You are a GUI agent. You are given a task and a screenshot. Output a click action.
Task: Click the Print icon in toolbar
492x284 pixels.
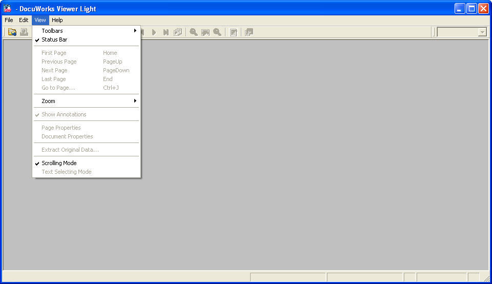click(x=24, y=32)
